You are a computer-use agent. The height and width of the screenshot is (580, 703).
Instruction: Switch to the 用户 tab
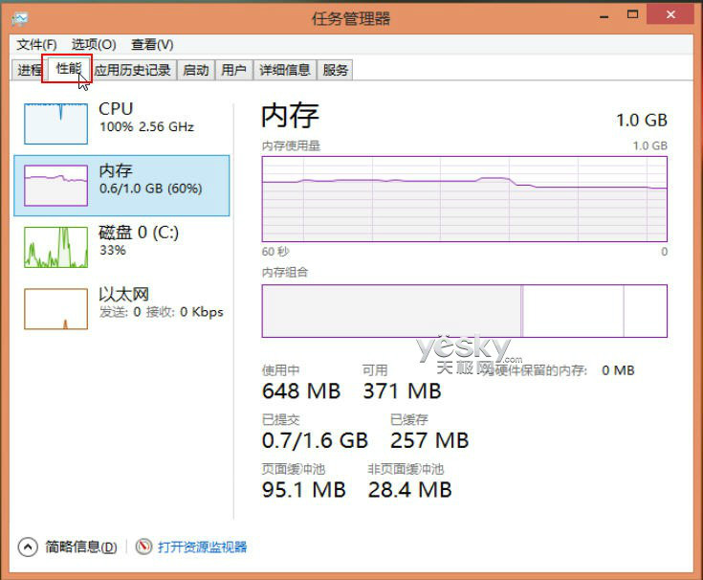[234, 70]
